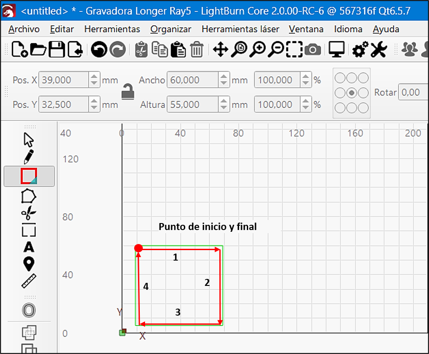This screenshot has width=429, height=354.
Task: Open the camera capture icon
Action: 313,50
